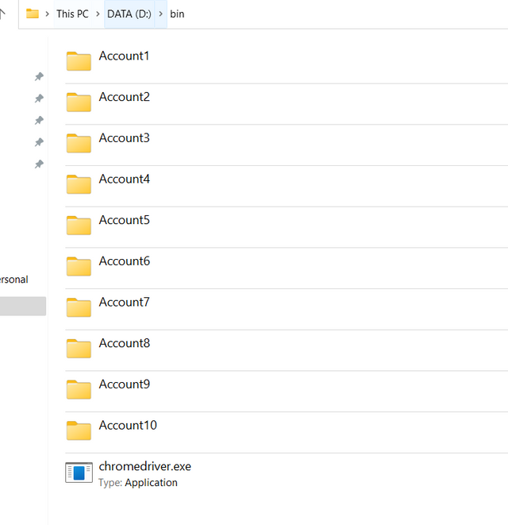This screenshot has height=525, width=508.
Task: Click the bin breadcrumb segment
Action: click(x=177, y=14)
